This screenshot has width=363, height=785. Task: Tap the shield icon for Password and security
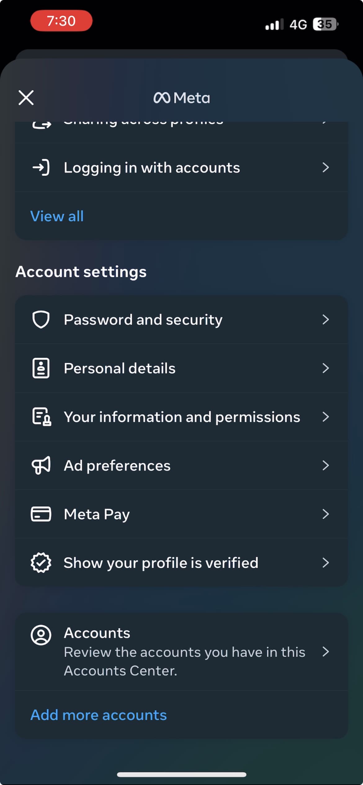[41, 320]
